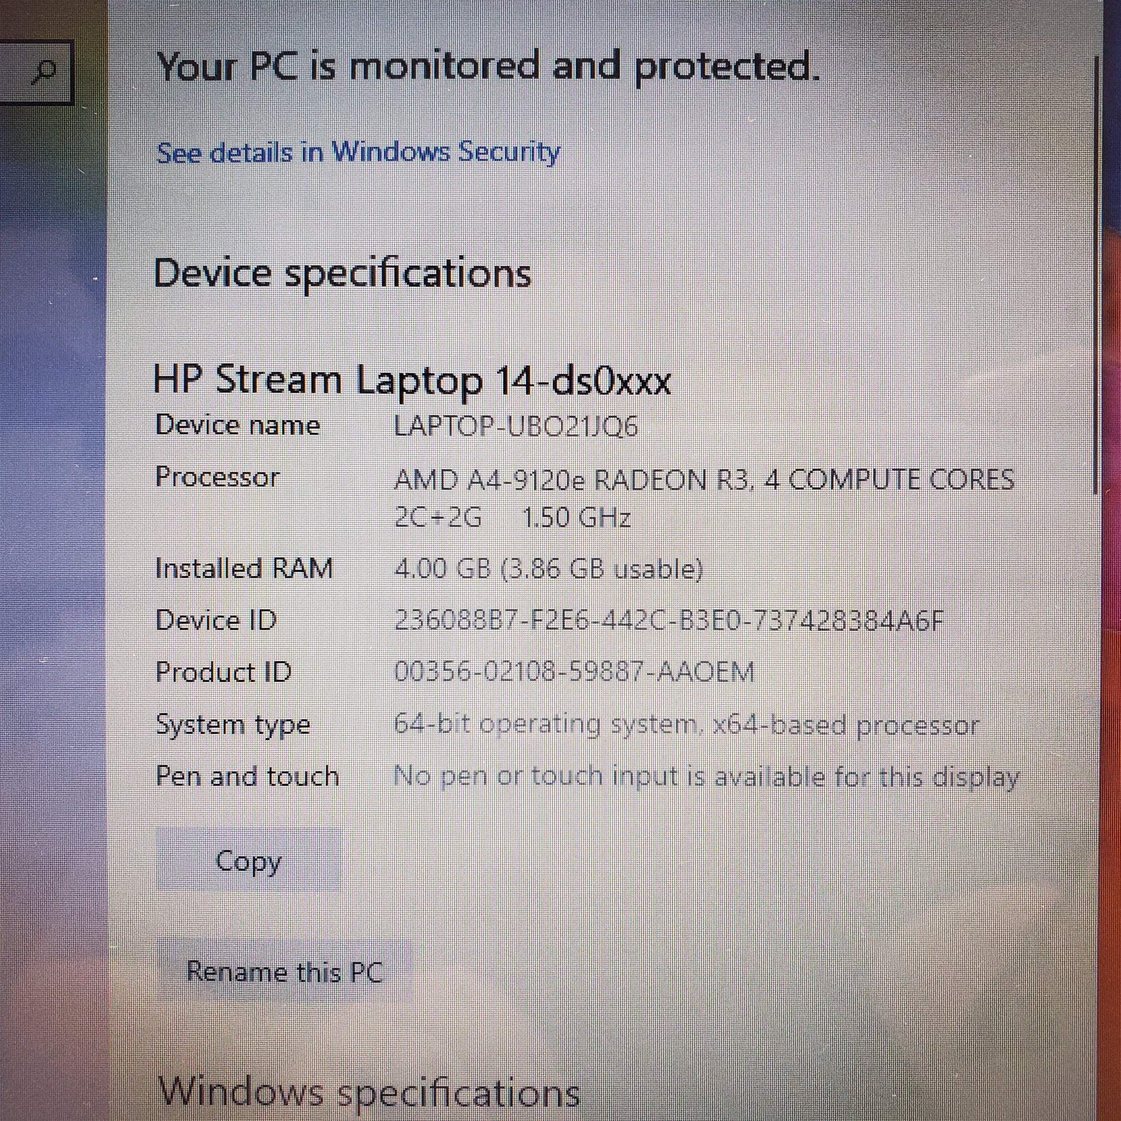1121x1121 pixels.
Task: Click the System type label
Action: (x=233, y=725)
